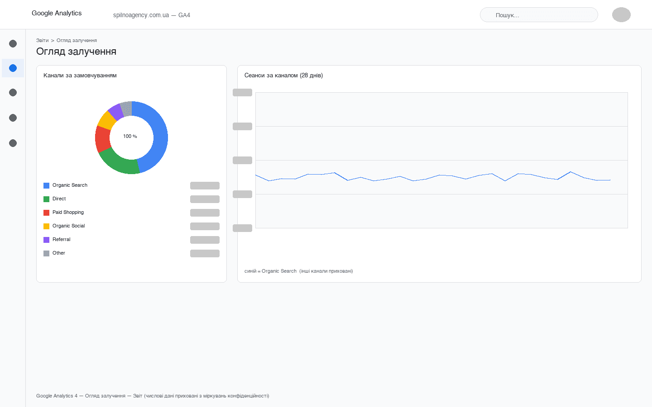
Task: Click the Канали за замовчуванням card title
Action: (x=80, y=76)
